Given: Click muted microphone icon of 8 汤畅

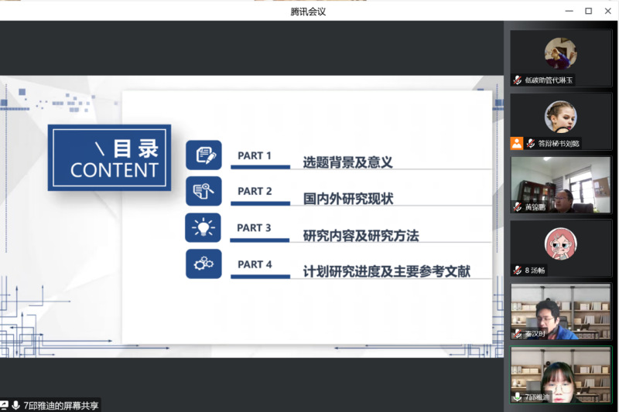Looking at the screenshot, I should 518,270.
